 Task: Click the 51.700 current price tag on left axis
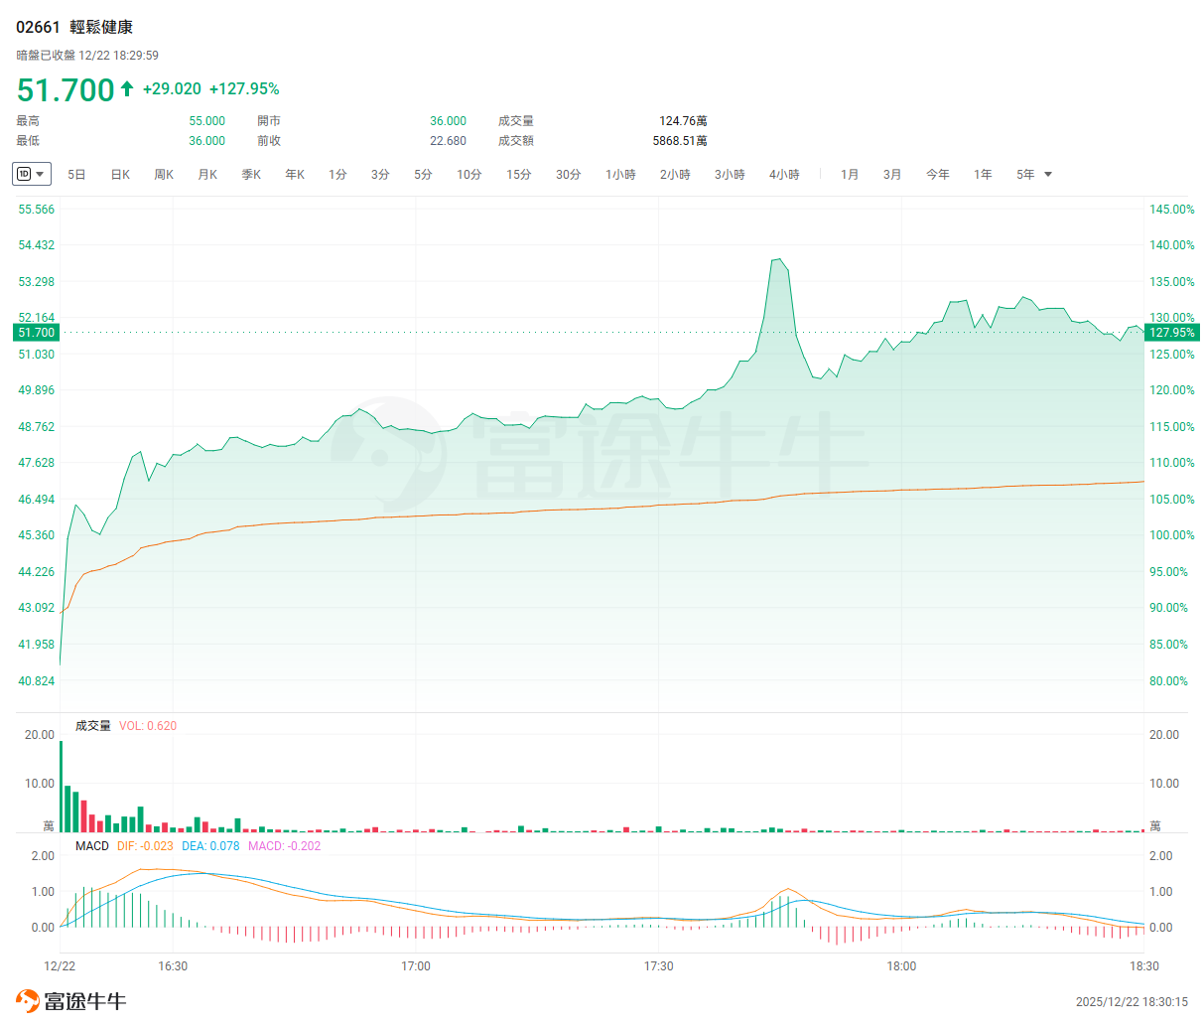37,333
